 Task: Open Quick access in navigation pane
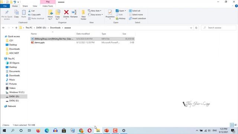coord(14,36)
